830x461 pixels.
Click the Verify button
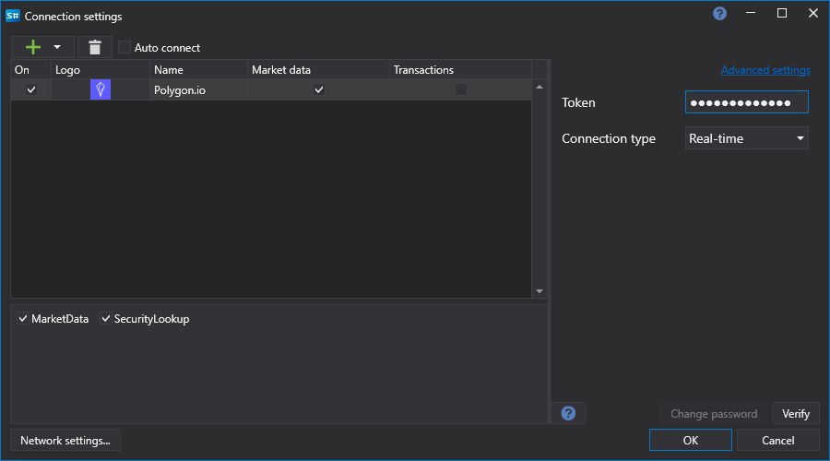796,413
